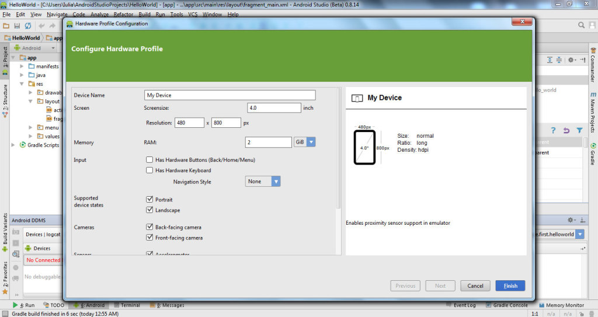Open the File menu
Screen dimensions: 598x317
tap(6, 15)
